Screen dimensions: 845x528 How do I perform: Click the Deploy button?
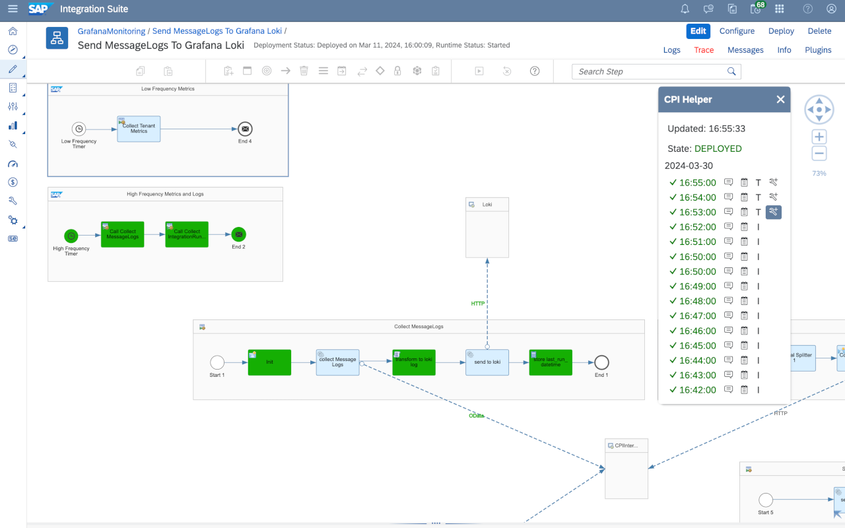(x=781, y=31)
